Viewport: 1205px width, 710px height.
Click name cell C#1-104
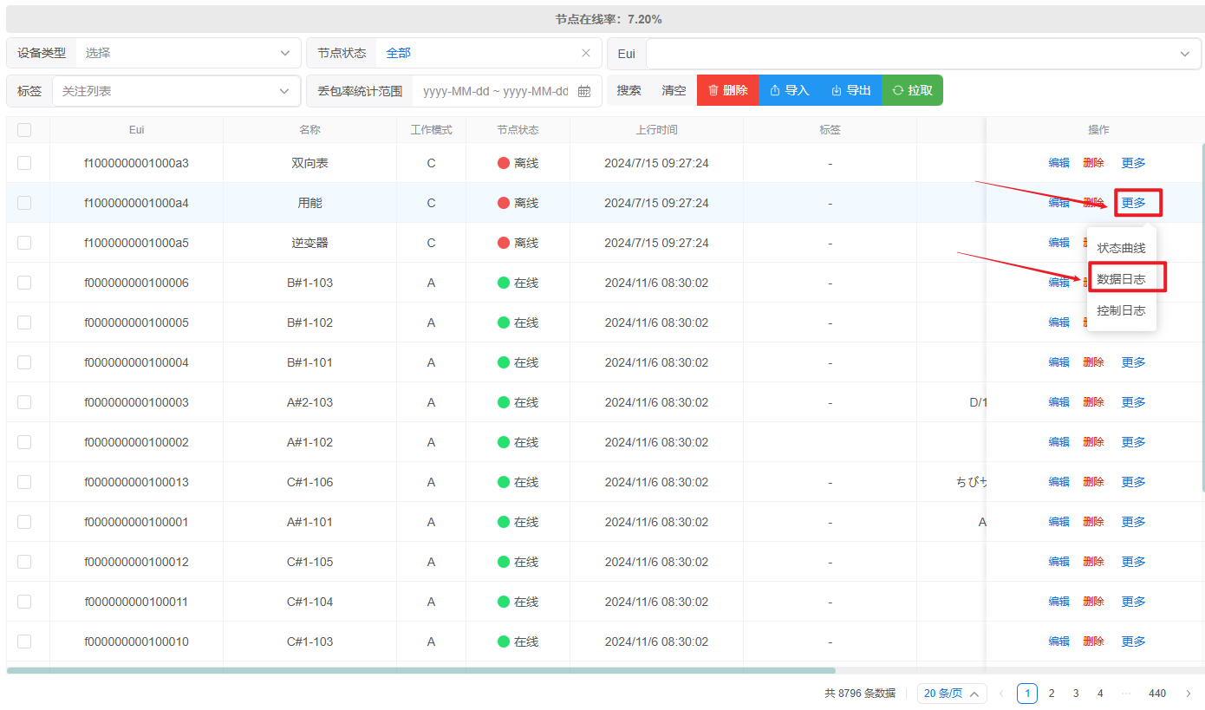pos(309,602)
